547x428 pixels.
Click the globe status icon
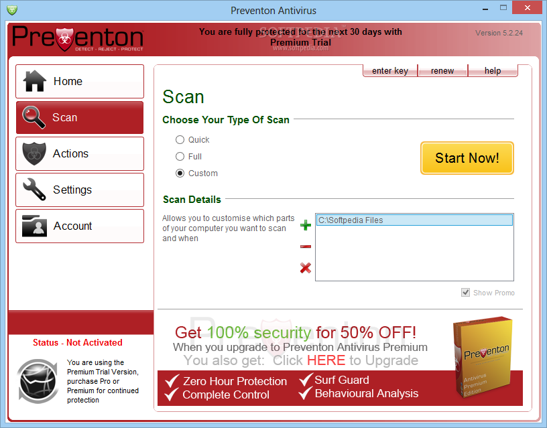pyautogui.click(x=38, y=381)
